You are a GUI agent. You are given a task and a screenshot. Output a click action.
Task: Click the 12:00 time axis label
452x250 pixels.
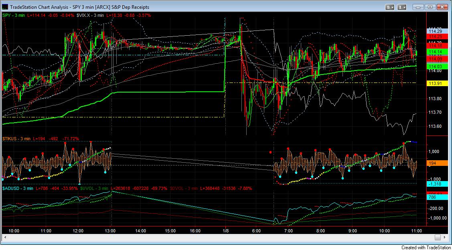coord(78,231)
